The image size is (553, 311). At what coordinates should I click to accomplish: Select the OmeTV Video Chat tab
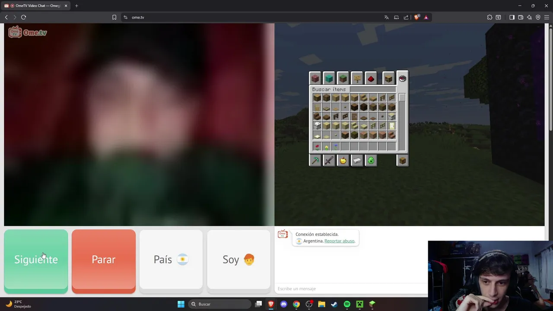[35, 6]
